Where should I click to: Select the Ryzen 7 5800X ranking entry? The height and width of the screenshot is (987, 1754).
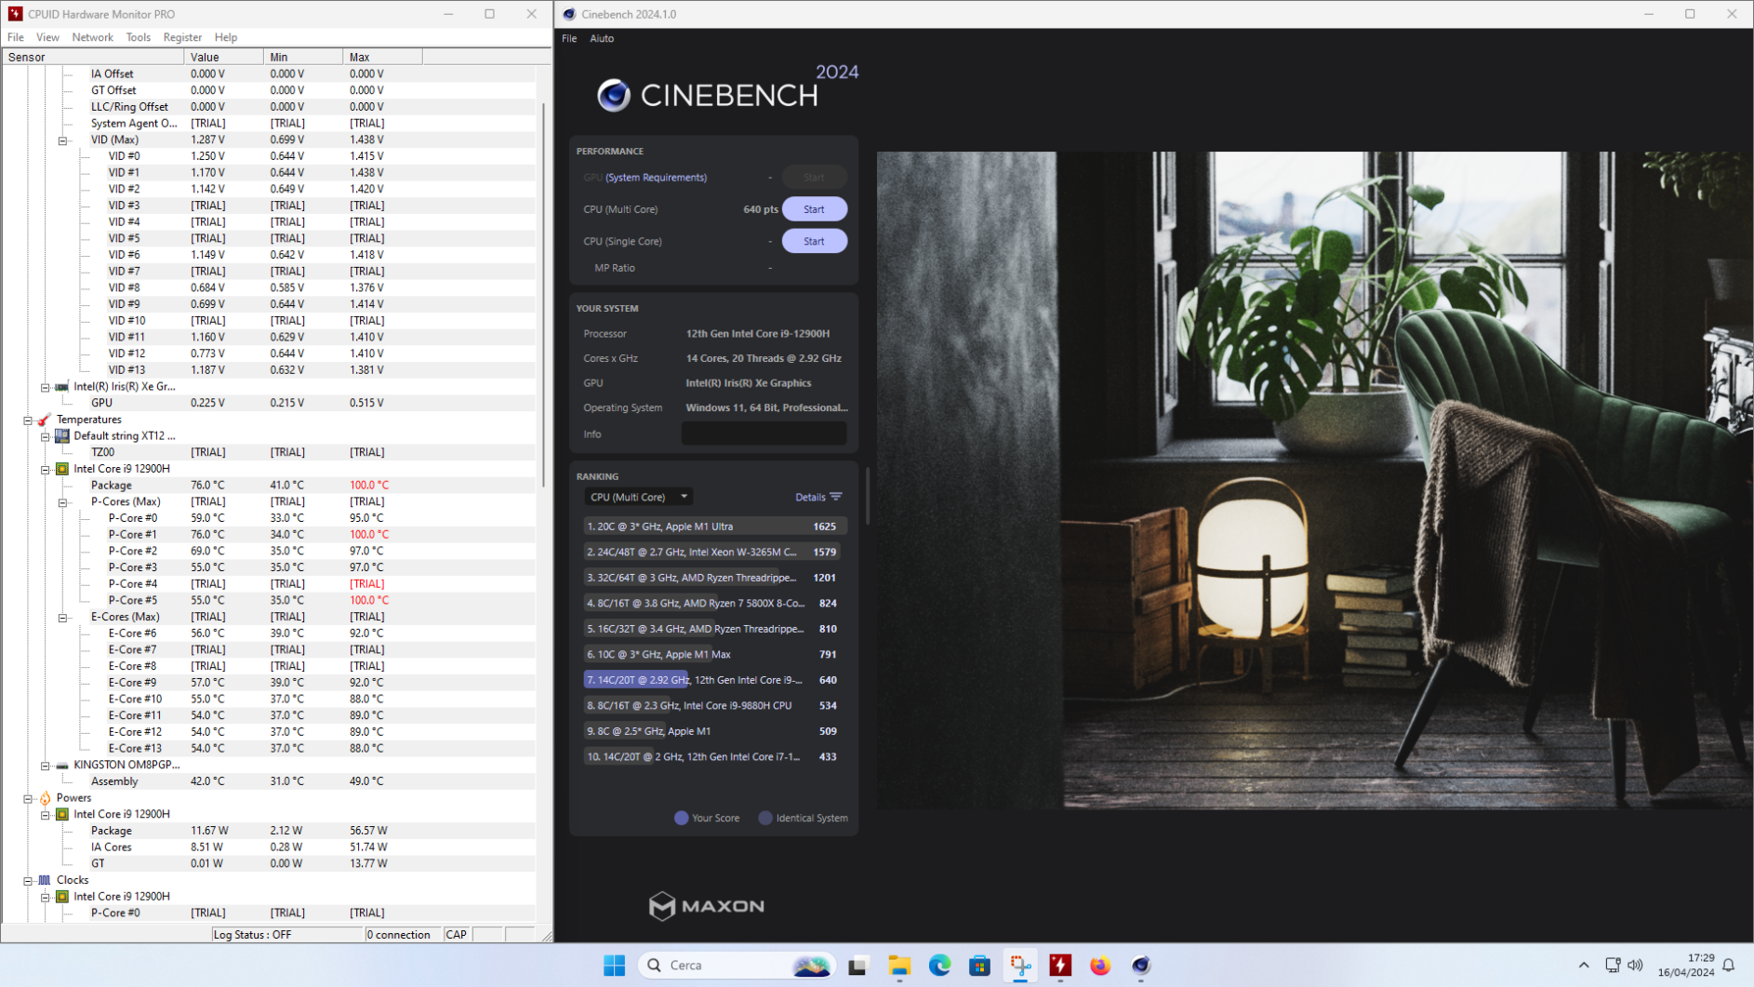pos(713,603)
